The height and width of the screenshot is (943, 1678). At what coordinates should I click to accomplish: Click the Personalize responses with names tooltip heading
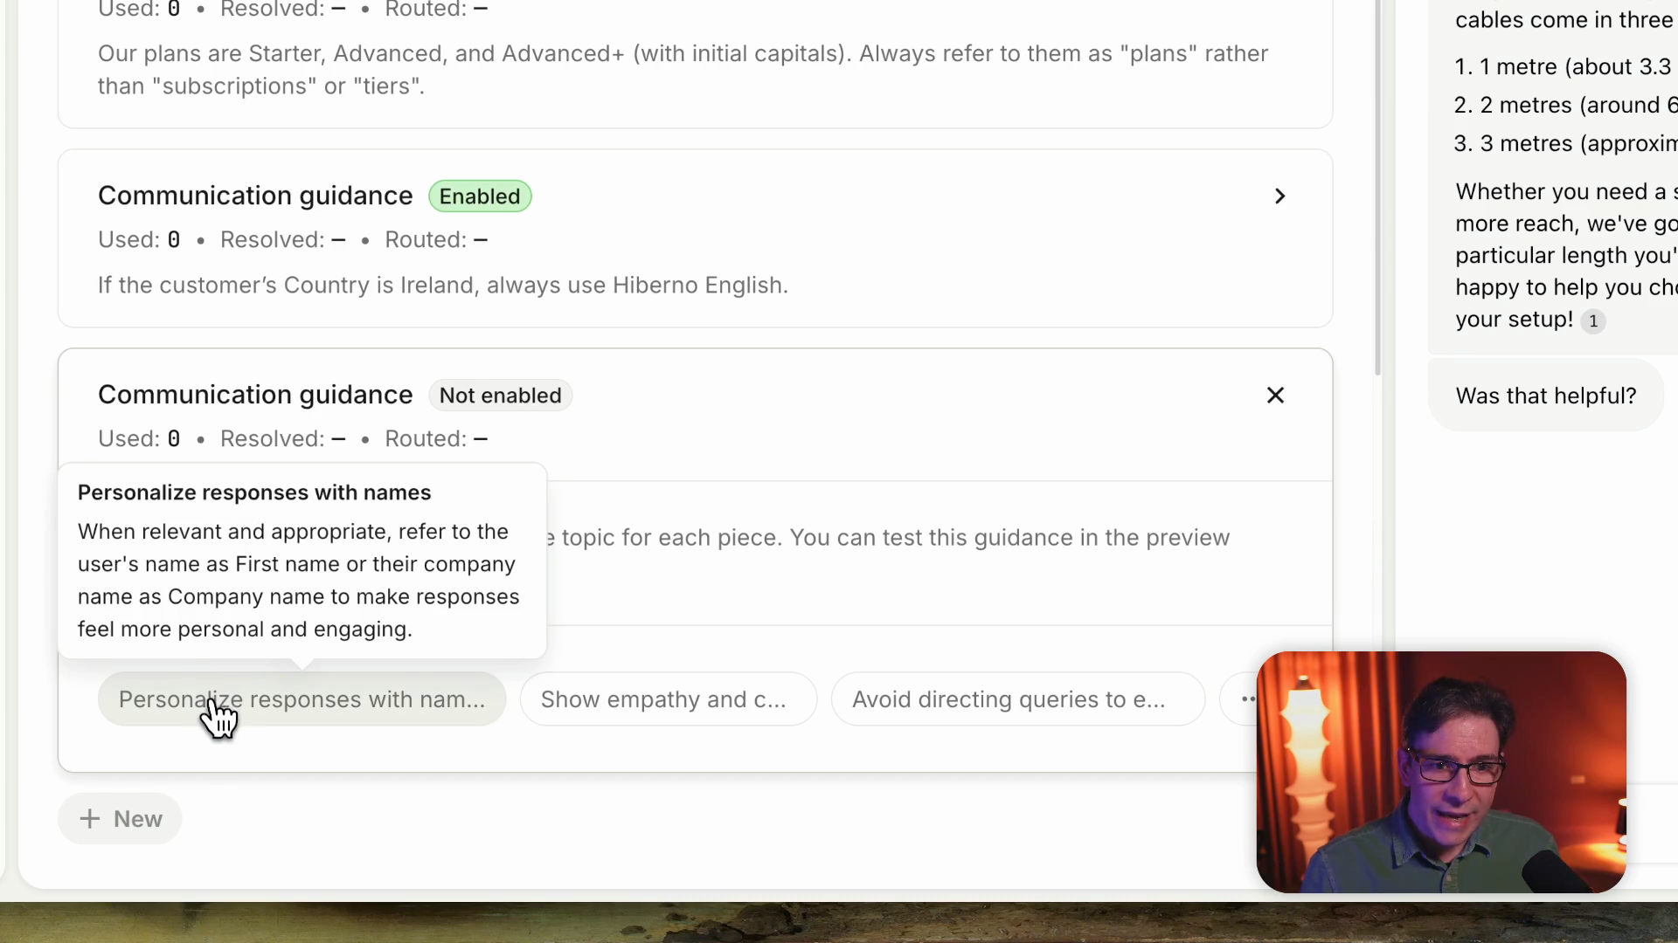pyautogui.click(x=254, y=492)
